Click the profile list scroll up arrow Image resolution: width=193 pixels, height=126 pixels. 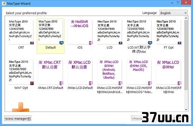(186, 18)
